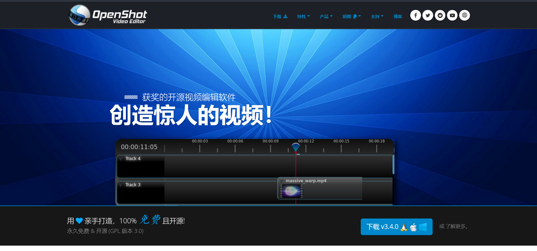Open the YouTube channel icon
The image size is (537, 251).
[x=452, y=15]
